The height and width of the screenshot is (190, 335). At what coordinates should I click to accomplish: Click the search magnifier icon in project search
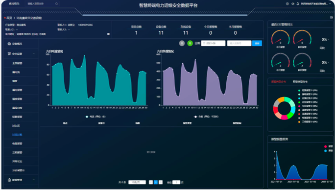pos(56,3)
